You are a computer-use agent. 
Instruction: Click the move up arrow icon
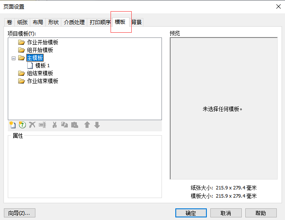87,125
